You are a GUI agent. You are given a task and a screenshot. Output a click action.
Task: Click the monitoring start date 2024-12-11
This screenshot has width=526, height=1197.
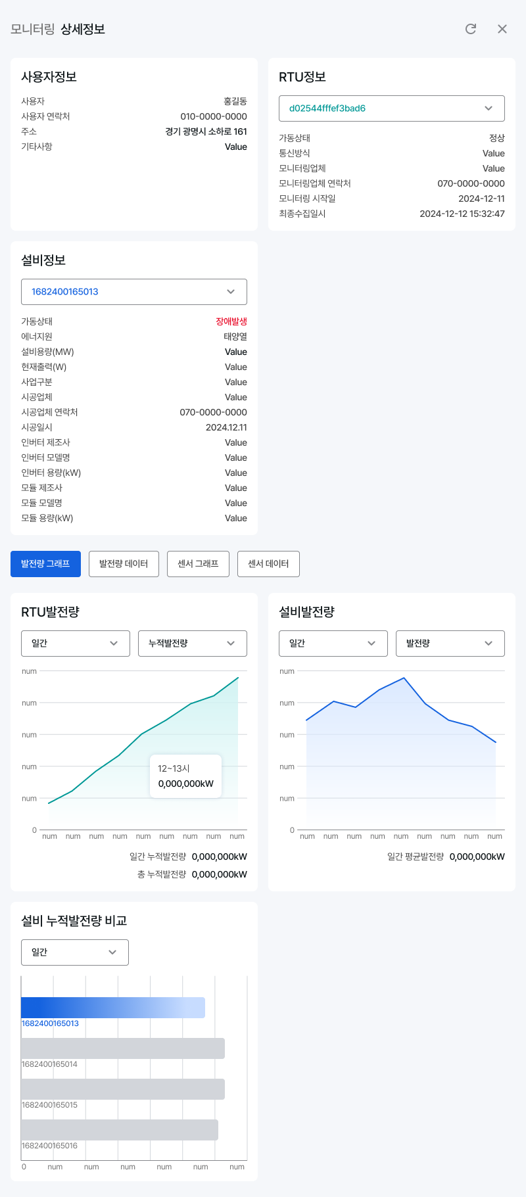482,199
